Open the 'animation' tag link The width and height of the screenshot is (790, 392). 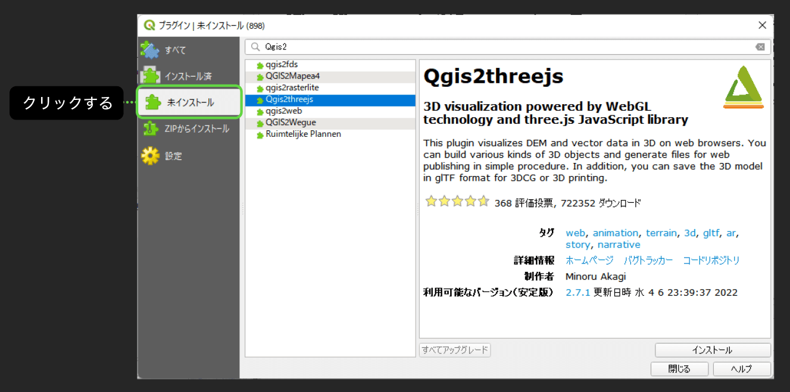point(615,233)
